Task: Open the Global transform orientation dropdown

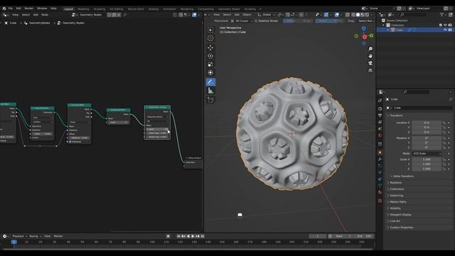Action: [x=267, y=15]
